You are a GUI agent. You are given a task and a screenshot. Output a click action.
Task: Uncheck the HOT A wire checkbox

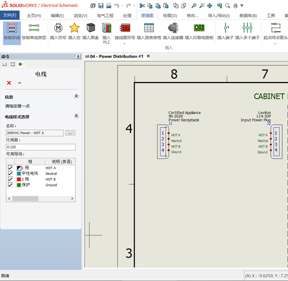[x=10, y=168]
